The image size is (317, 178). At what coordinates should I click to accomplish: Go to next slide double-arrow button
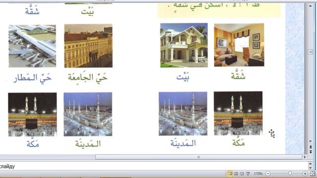point(311,152)
